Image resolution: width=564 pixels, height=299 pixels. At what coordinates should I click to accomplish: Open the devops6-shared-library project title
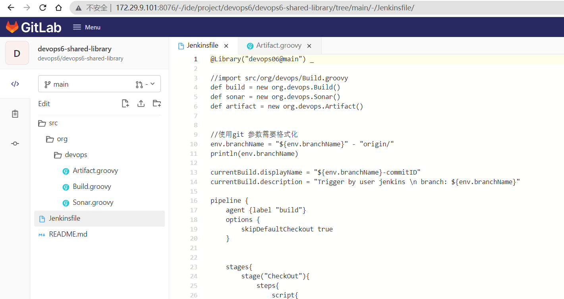pyautogui.click(x=74, y=49)
